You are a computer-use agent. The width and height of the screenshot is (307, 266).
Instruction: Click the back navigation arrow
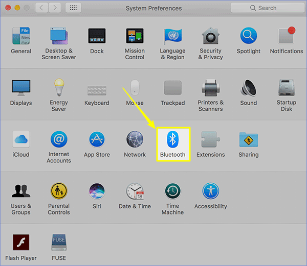tap(42, 8)
